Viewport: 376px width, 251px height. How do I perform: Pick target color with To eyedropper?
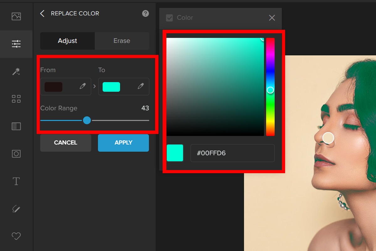[141, 86]
